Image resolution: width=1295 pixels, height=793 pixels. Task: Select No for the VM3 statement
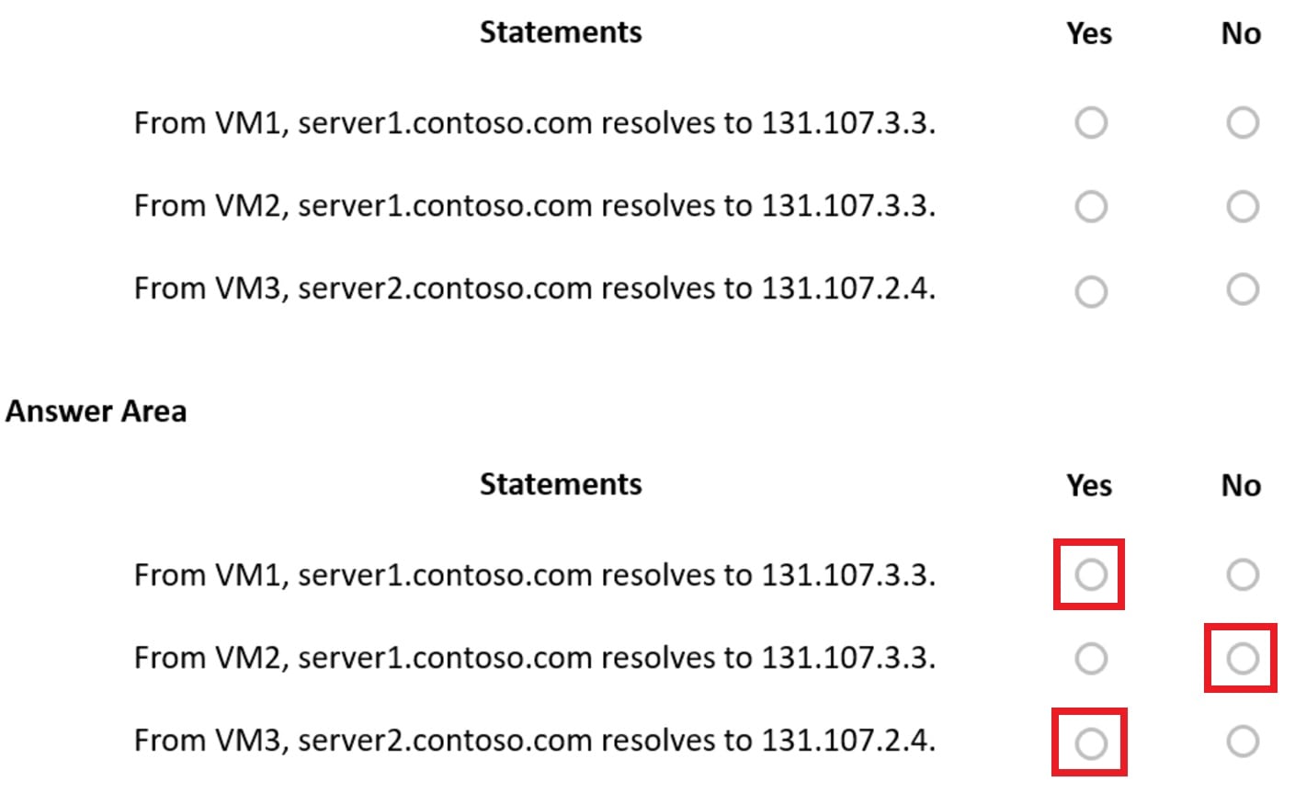point(1243,290)
